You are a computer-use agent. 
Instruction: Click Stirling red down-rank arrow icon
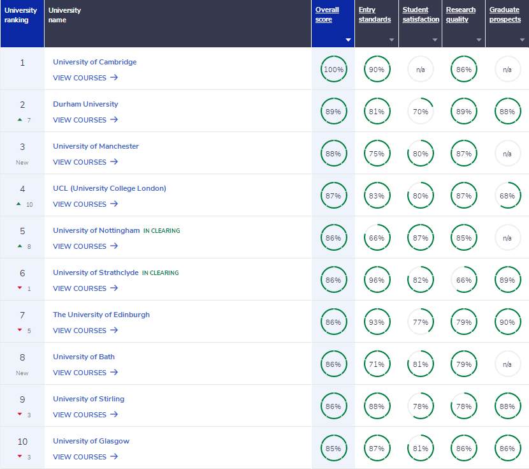(x=20, y=414)
